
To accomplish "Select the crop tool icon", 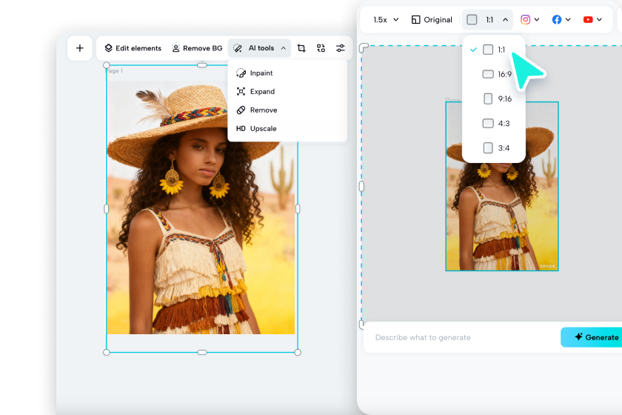I will (301, 48).
